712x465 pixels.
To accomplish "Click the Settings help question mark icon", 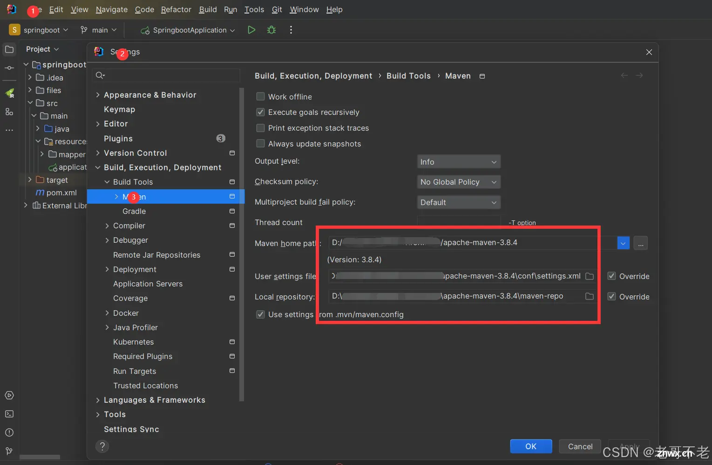I will click(x=102, y=446).
